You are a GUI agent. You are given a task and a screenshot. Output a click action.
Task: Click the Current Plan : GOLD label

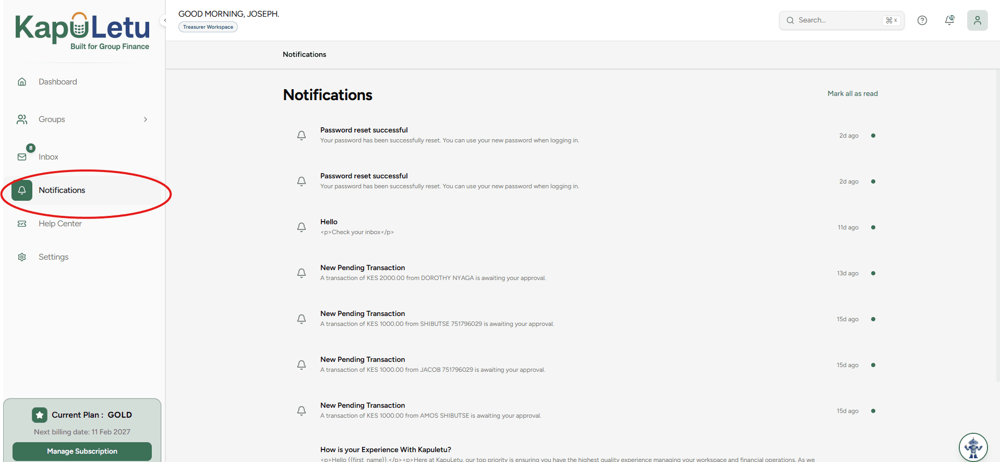(92, 415)
